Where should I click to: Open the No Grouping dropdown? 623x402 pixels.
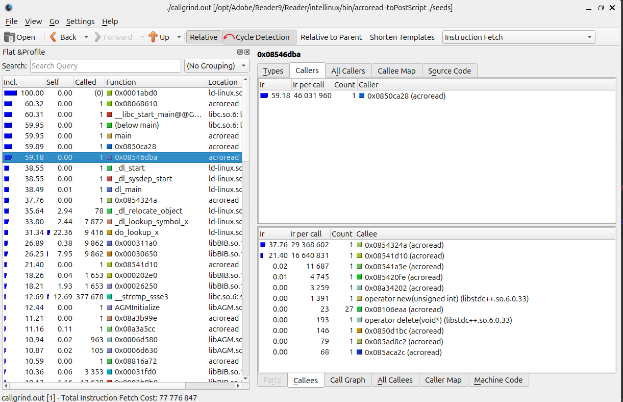(x=216, y=66)
